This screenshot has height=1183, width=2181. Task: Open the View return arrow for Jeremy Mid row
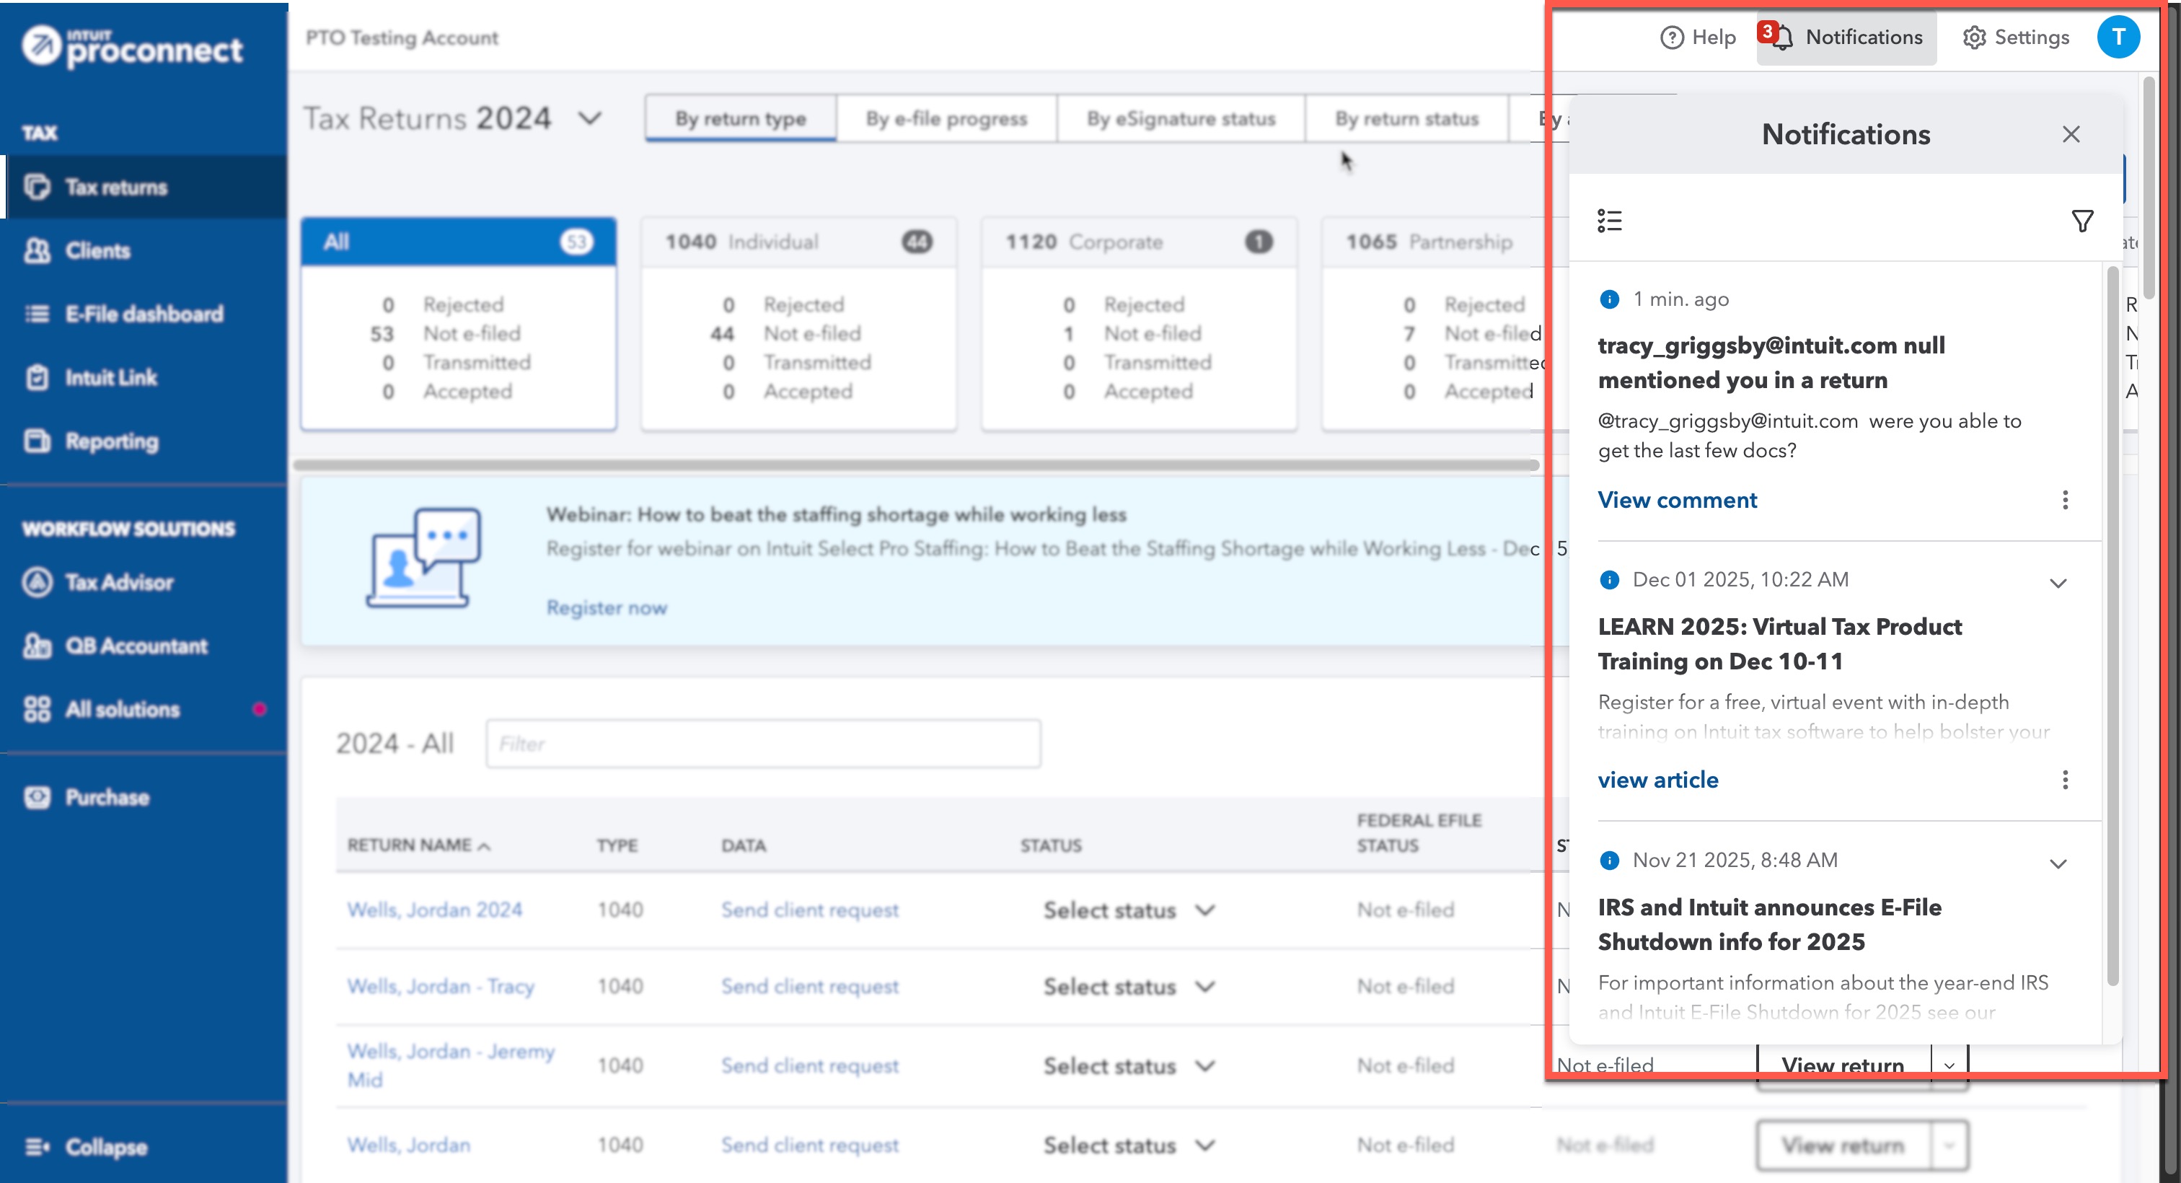[x=1949, y=1065]
